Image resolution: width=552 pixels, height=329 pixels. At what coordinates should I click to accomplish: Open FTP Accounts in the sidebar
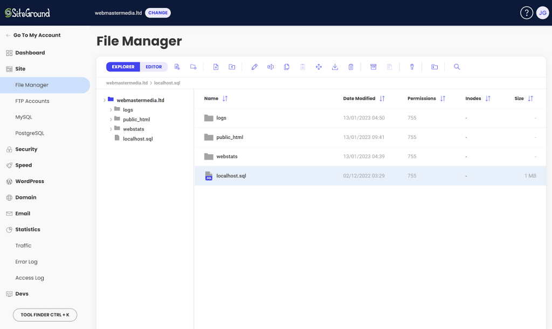(32, 101)
